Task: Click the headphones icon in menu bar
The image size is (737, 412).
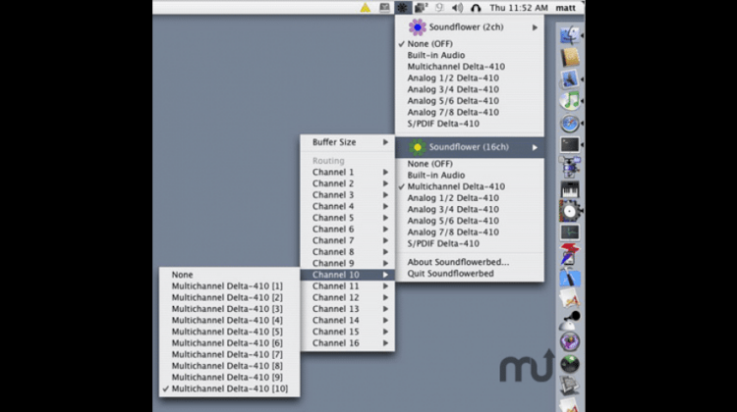Action: pyautogui.click(x=477, y=8)
